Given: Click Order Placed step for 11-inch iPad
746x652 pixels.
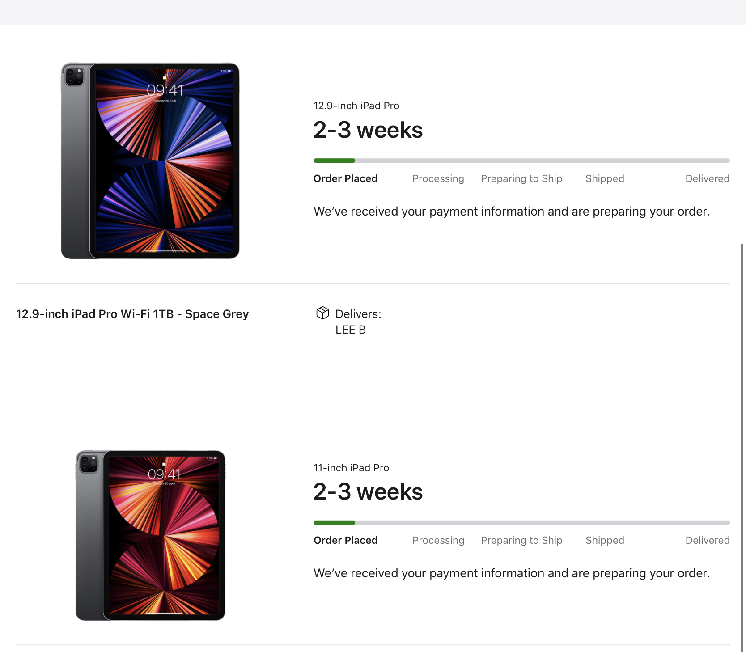Looking at the screenshot, I should (345, 540).
